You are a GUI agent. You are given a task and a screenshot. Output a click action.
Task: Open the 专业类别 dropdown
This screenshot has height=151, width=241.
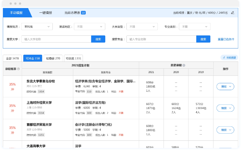(195, 27)
